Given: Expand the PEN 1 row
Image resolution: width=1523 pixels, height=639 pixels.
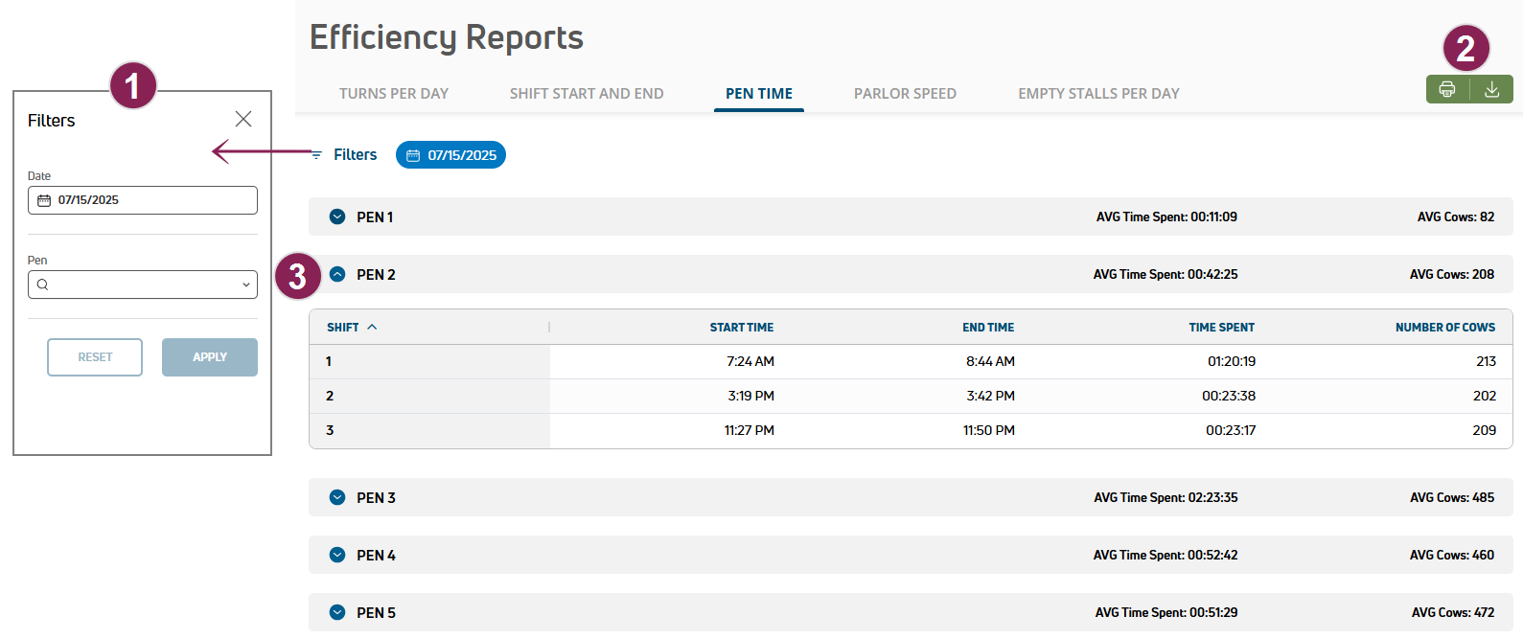Looking at the screenshot, I should coord(337,217).
